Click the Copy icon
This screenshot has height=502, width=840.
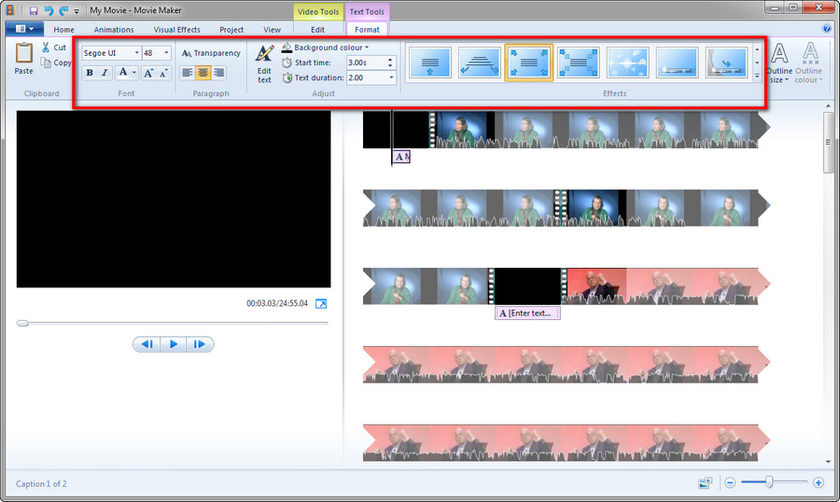(46, 63)
